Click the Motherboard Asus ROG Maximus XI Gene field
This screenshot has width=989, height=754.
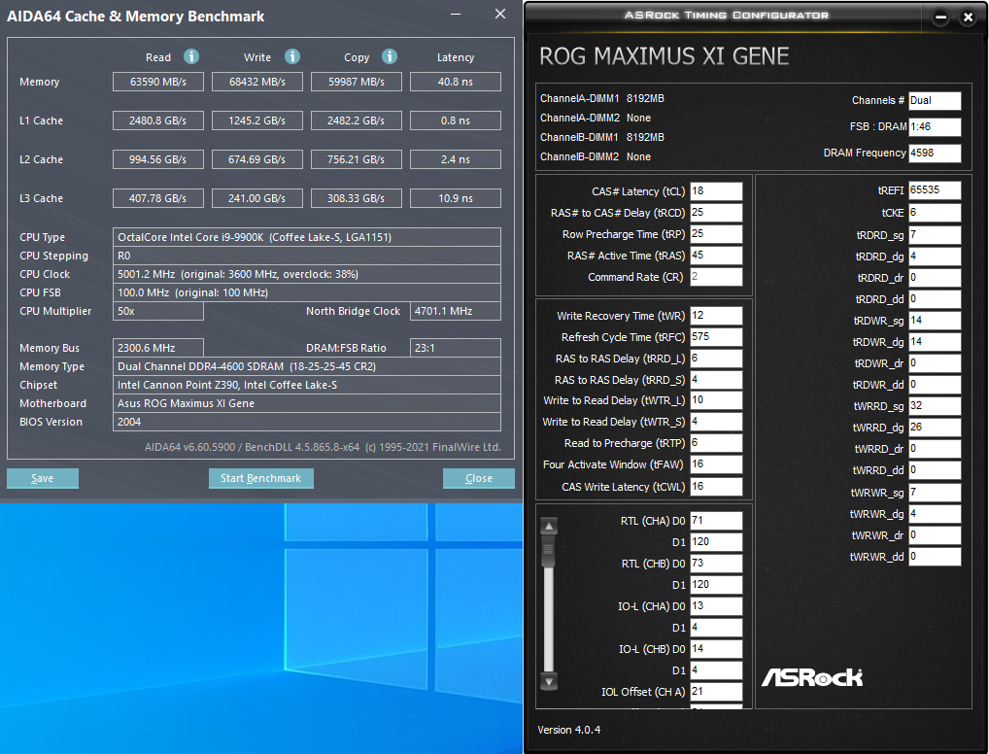pos(307,403)
